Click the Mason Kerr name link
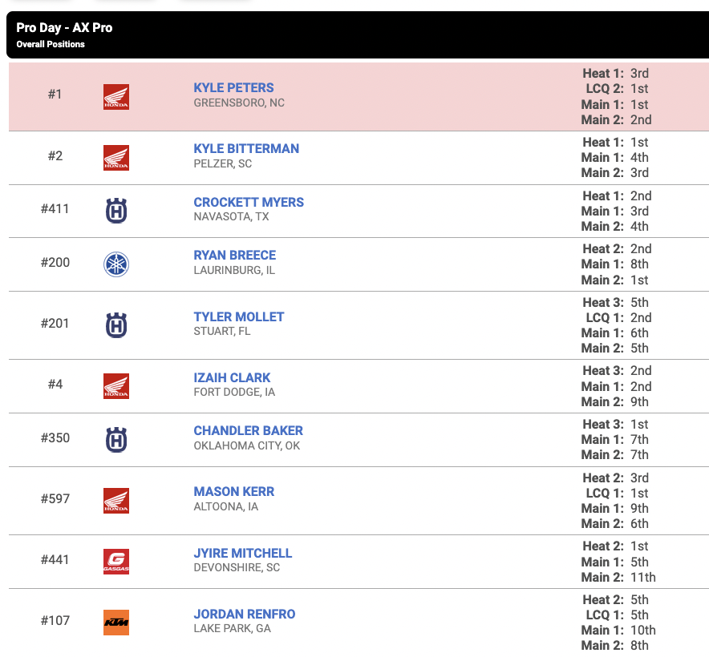The width and height of the screenshot is (709, 657). click(x=234, y=491)
